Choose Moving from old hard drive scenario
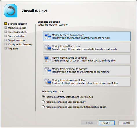This screenshot has height=128, width=137. click(x=87, y=48)
